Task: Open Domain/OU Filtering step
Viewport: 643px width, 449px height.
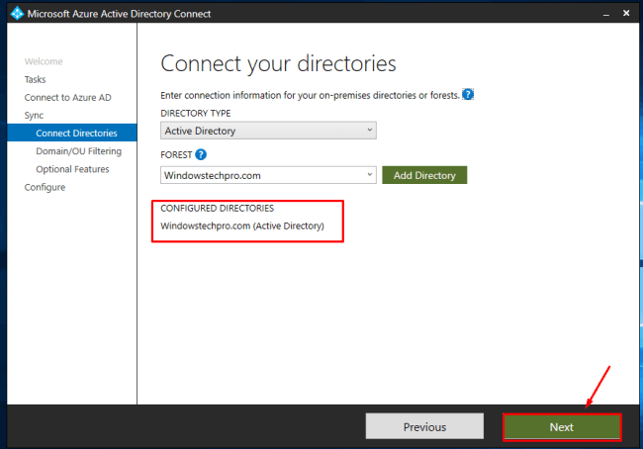Action: click(x=79, y=151)
